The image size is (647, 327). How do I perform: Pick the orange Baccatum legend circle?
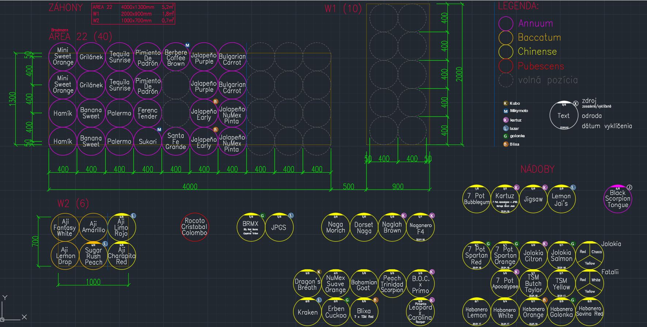coord(506,38)
